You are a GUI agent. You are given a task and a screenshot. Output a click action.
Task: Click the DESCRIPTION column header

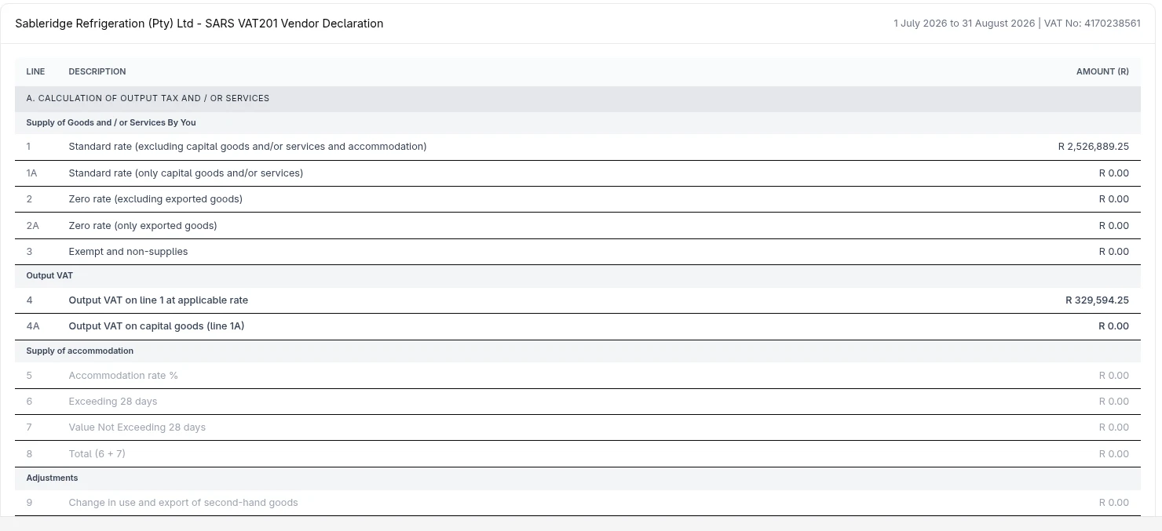coord(97,71)
